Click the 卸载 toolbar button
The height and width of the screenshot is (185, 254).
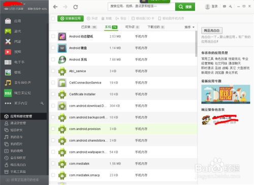coord(107,18)
